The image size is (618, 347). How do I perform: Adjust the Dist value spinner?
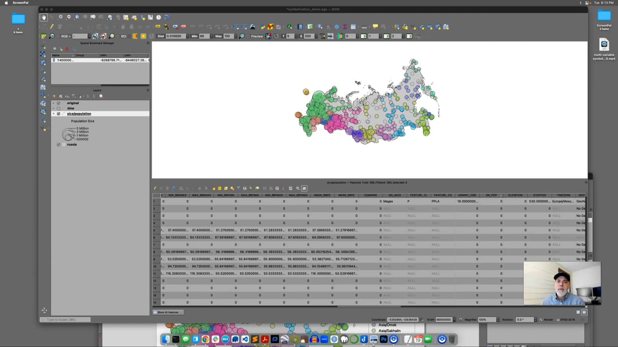pyautogui.click(x=187, y=36)
